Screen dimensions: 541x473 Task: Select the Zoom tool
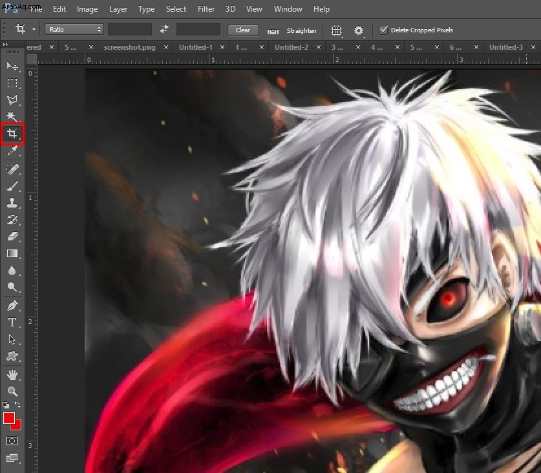click(12, 391)
